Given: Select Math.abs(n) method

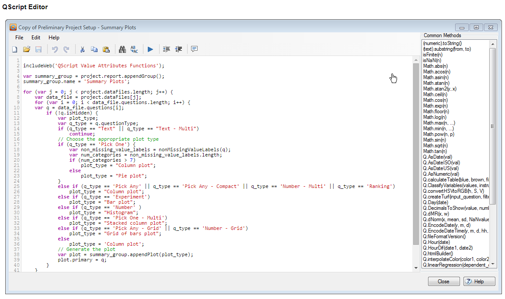Looking at the screenshot, I should pyautogui.click(x=435, y=66).
